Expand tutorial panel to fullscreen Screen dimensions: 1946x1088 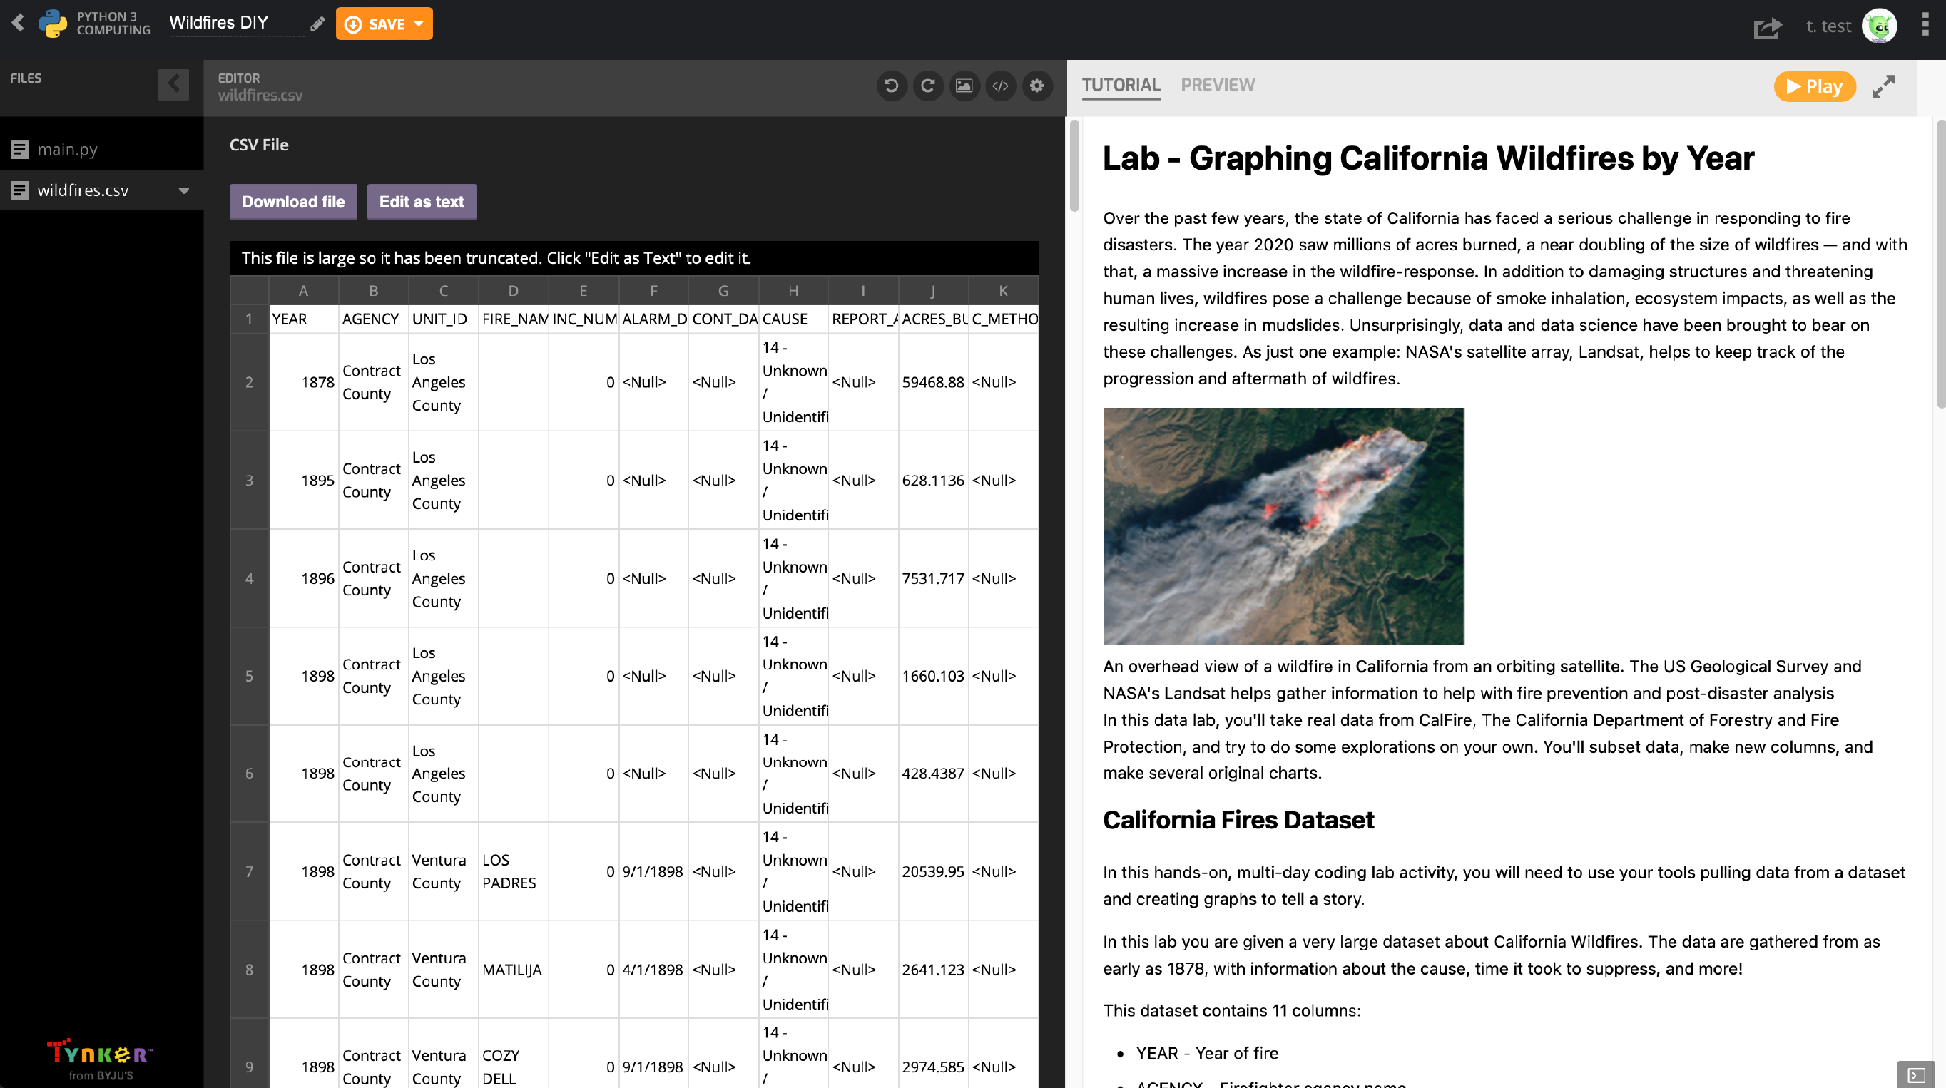(x=1883, y=86)
